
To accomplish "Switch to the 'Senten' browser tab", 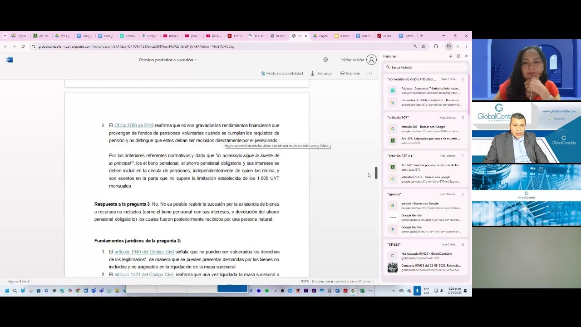I will point(406,36).
